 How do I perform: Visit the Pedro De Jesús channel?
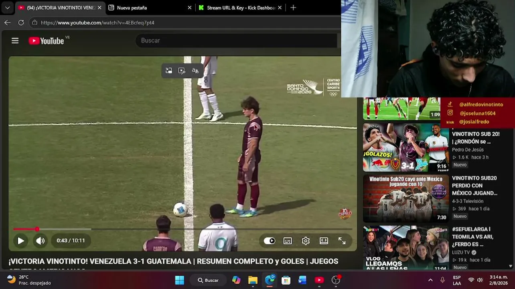point(468,150)
